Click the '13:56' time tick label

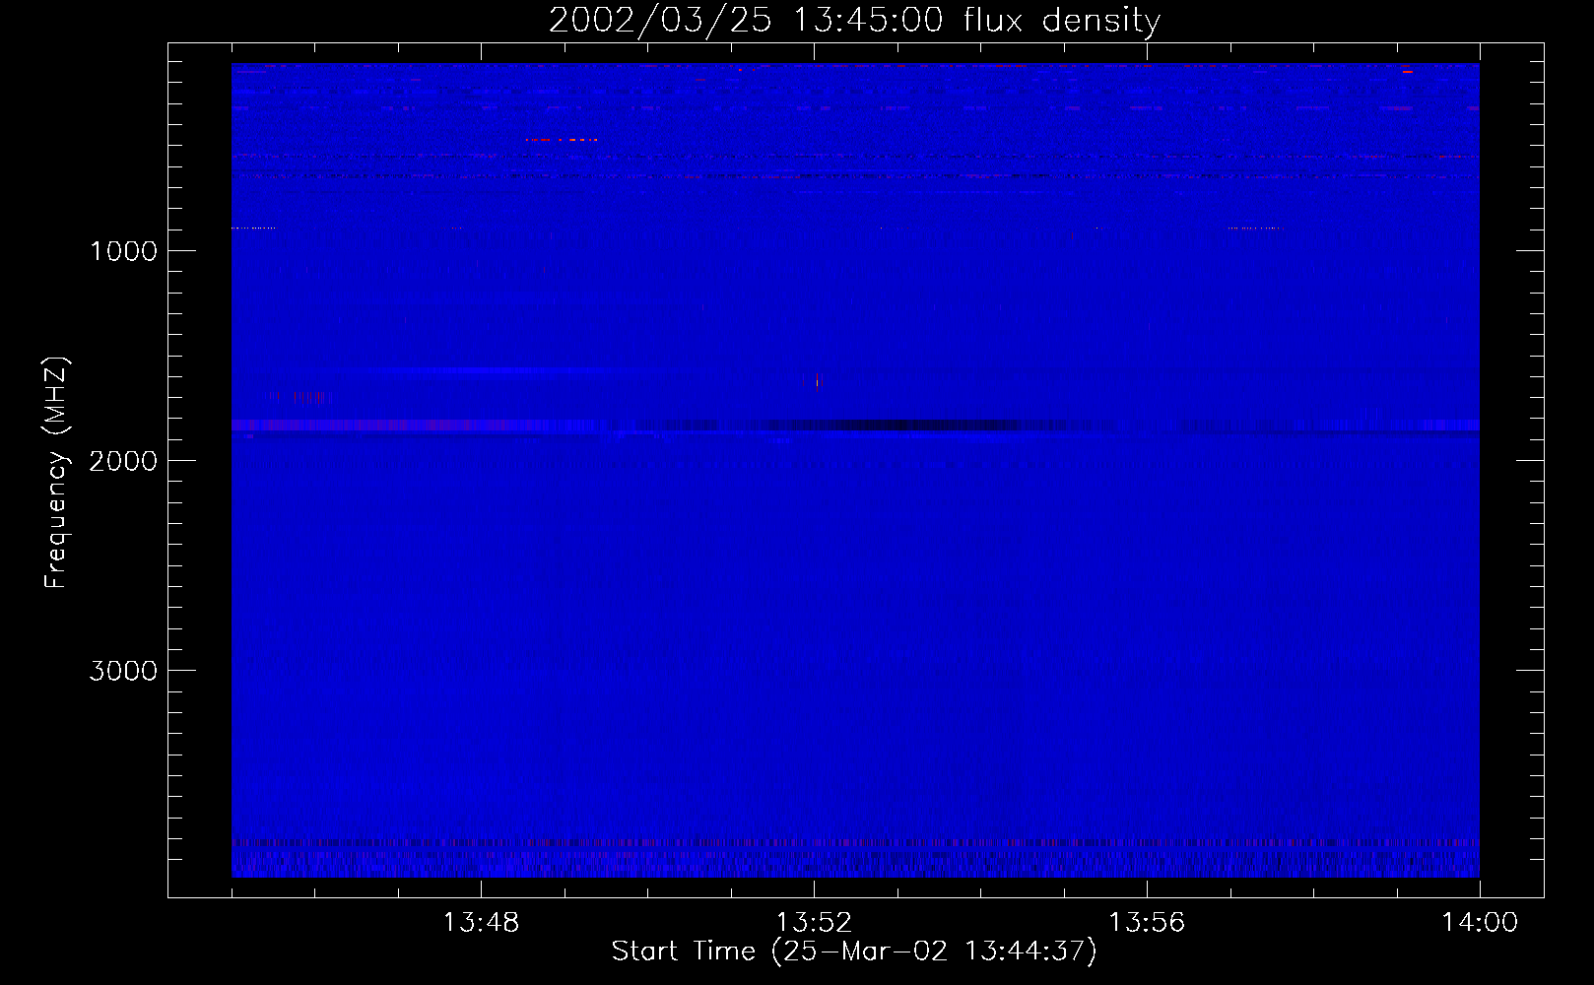1147,923
